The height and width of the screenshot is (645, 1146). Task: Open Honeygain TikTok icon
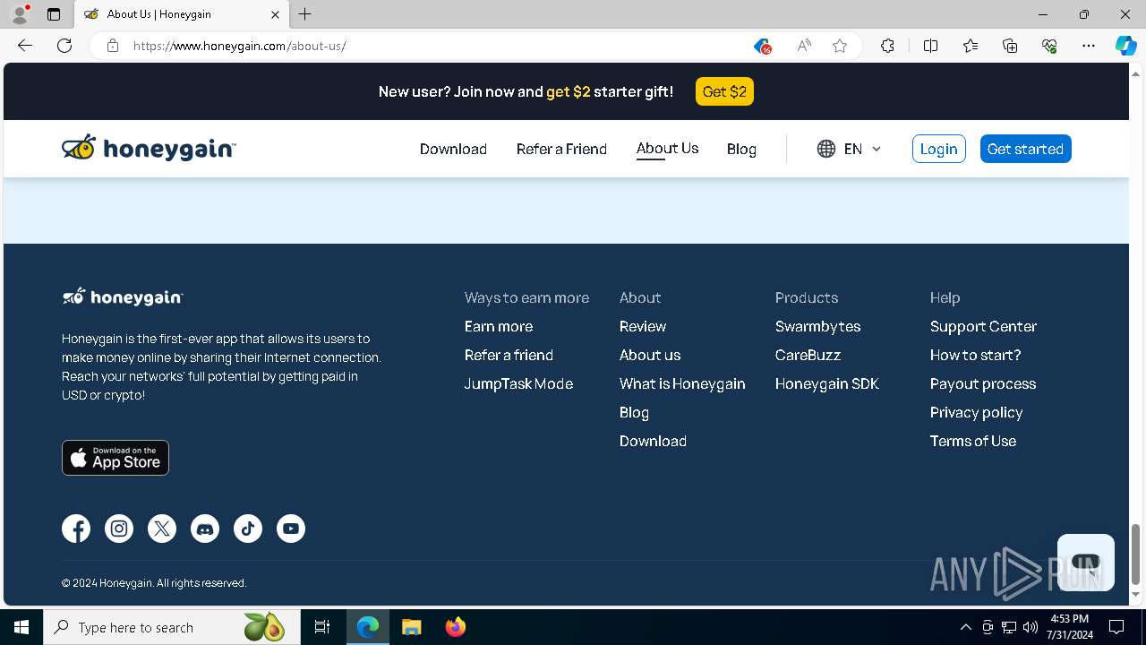point(248,529)
